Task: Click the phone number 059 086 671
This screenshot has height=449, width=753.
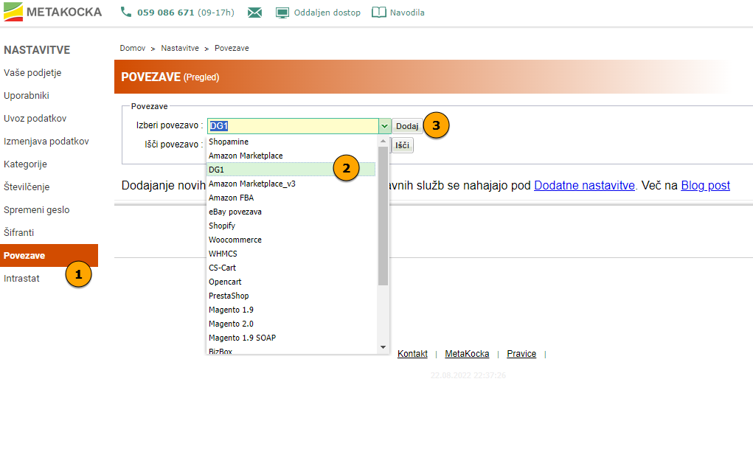Action: tap(166, 13)
